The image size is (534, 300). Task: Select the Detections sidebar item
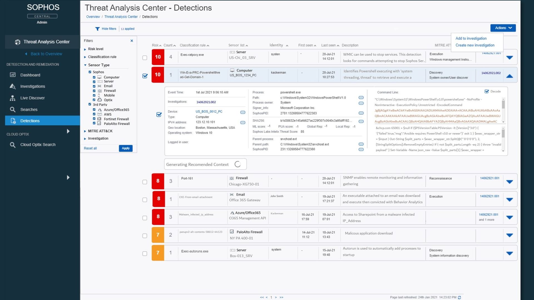42,121
